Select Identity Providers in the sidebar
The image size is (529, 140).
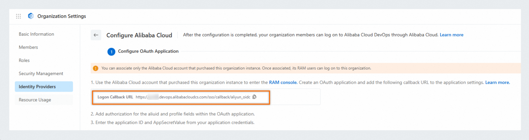[x=37, y=87]
